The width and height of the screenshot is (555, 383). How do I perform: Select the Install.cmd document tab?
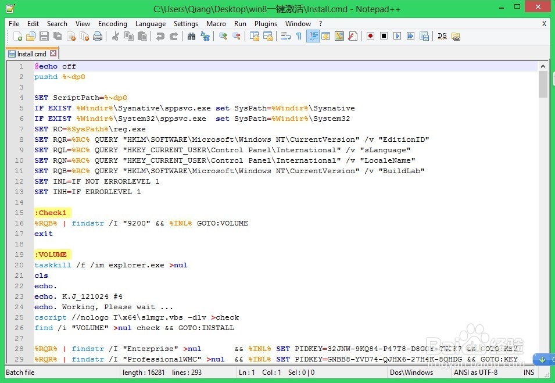tap(32, 54)
